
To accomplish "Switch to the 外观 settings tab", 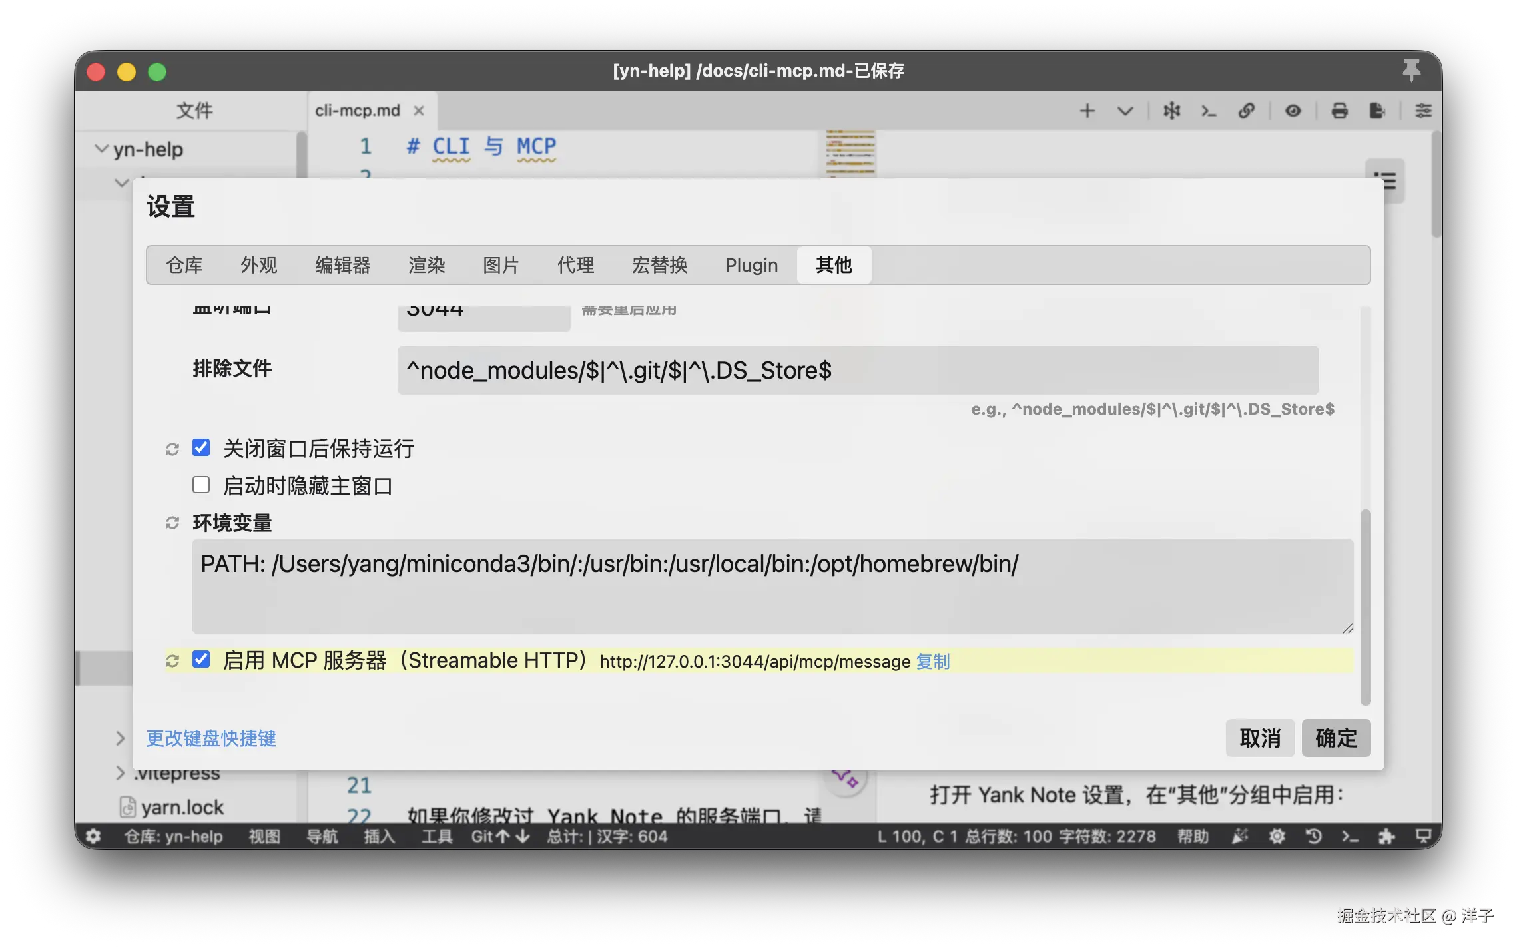I will coord(259,265).
